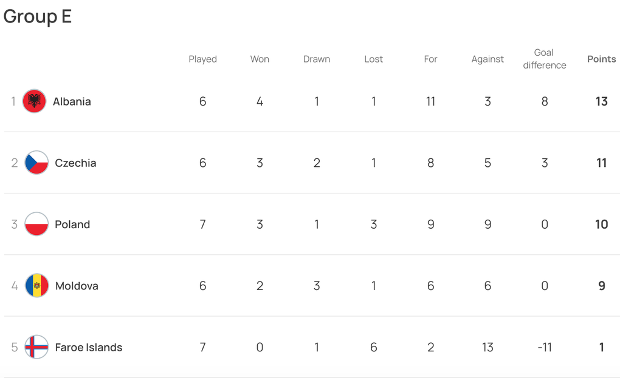Click Faroe Islands' -11 goal difference
The height and width of the screenshot is (378, 620).
pos(544,347)
